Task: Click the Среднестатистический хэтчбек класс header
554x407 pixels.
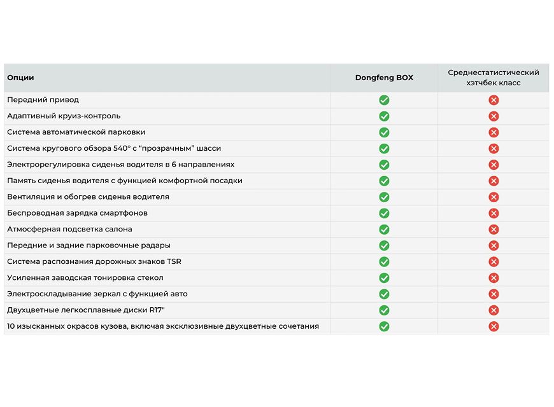Action: (x=494, y=78)
